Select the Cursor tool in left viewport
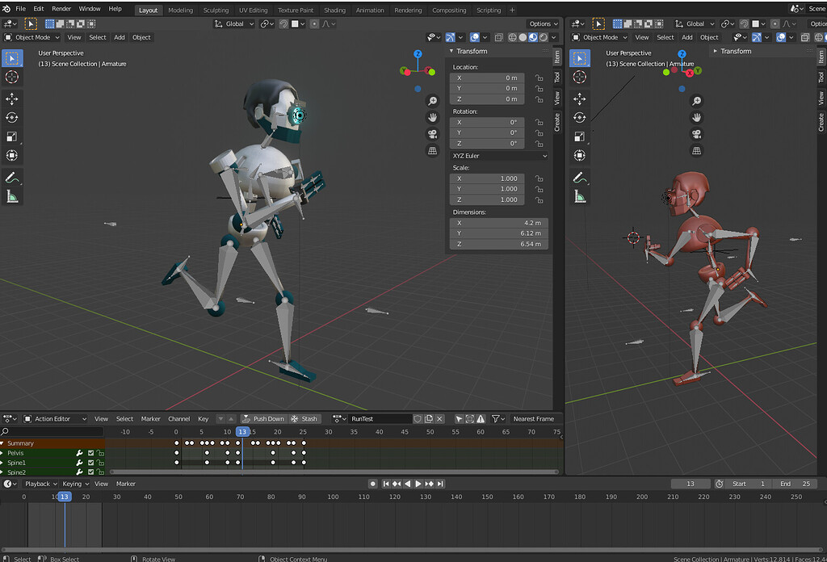Viewport: 827px width, 562px height. click(x=12, y=77)
